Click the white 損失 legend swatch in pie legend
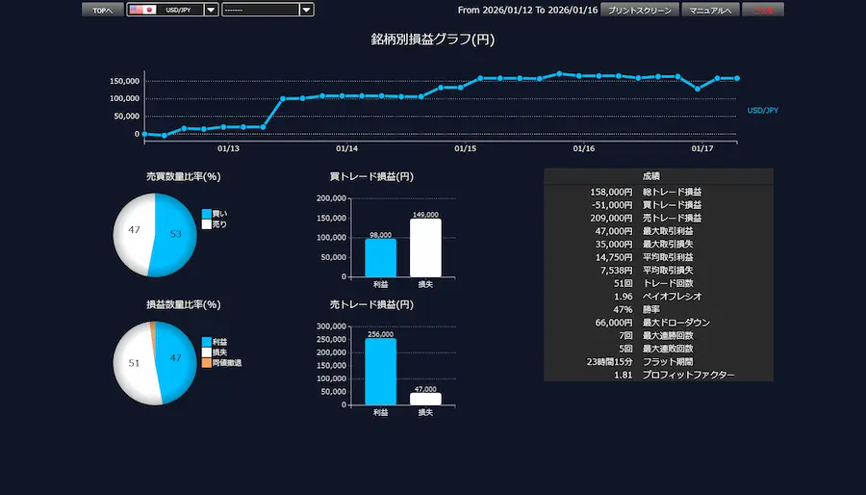 tap(207, 352)
